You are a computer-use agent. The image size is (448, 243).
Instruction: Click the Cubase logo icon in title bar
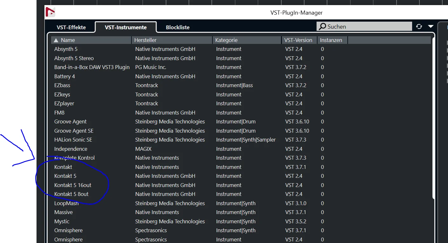pyautogui.click(x=50, y=12)
